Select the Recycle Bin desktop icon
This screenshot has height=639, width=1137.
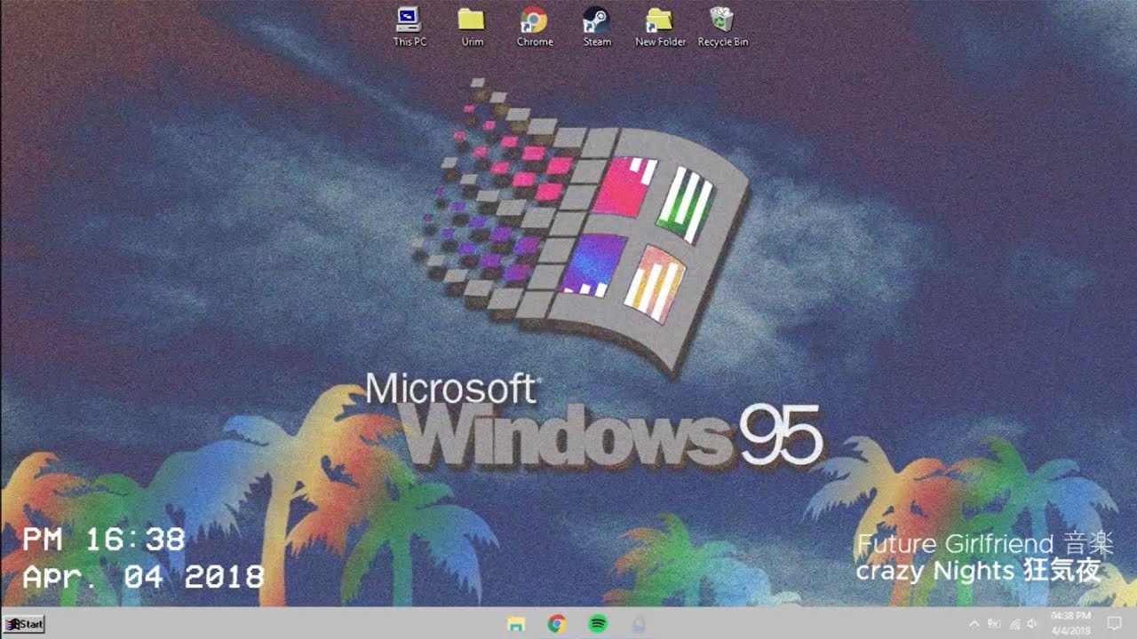tap(722, 27)
